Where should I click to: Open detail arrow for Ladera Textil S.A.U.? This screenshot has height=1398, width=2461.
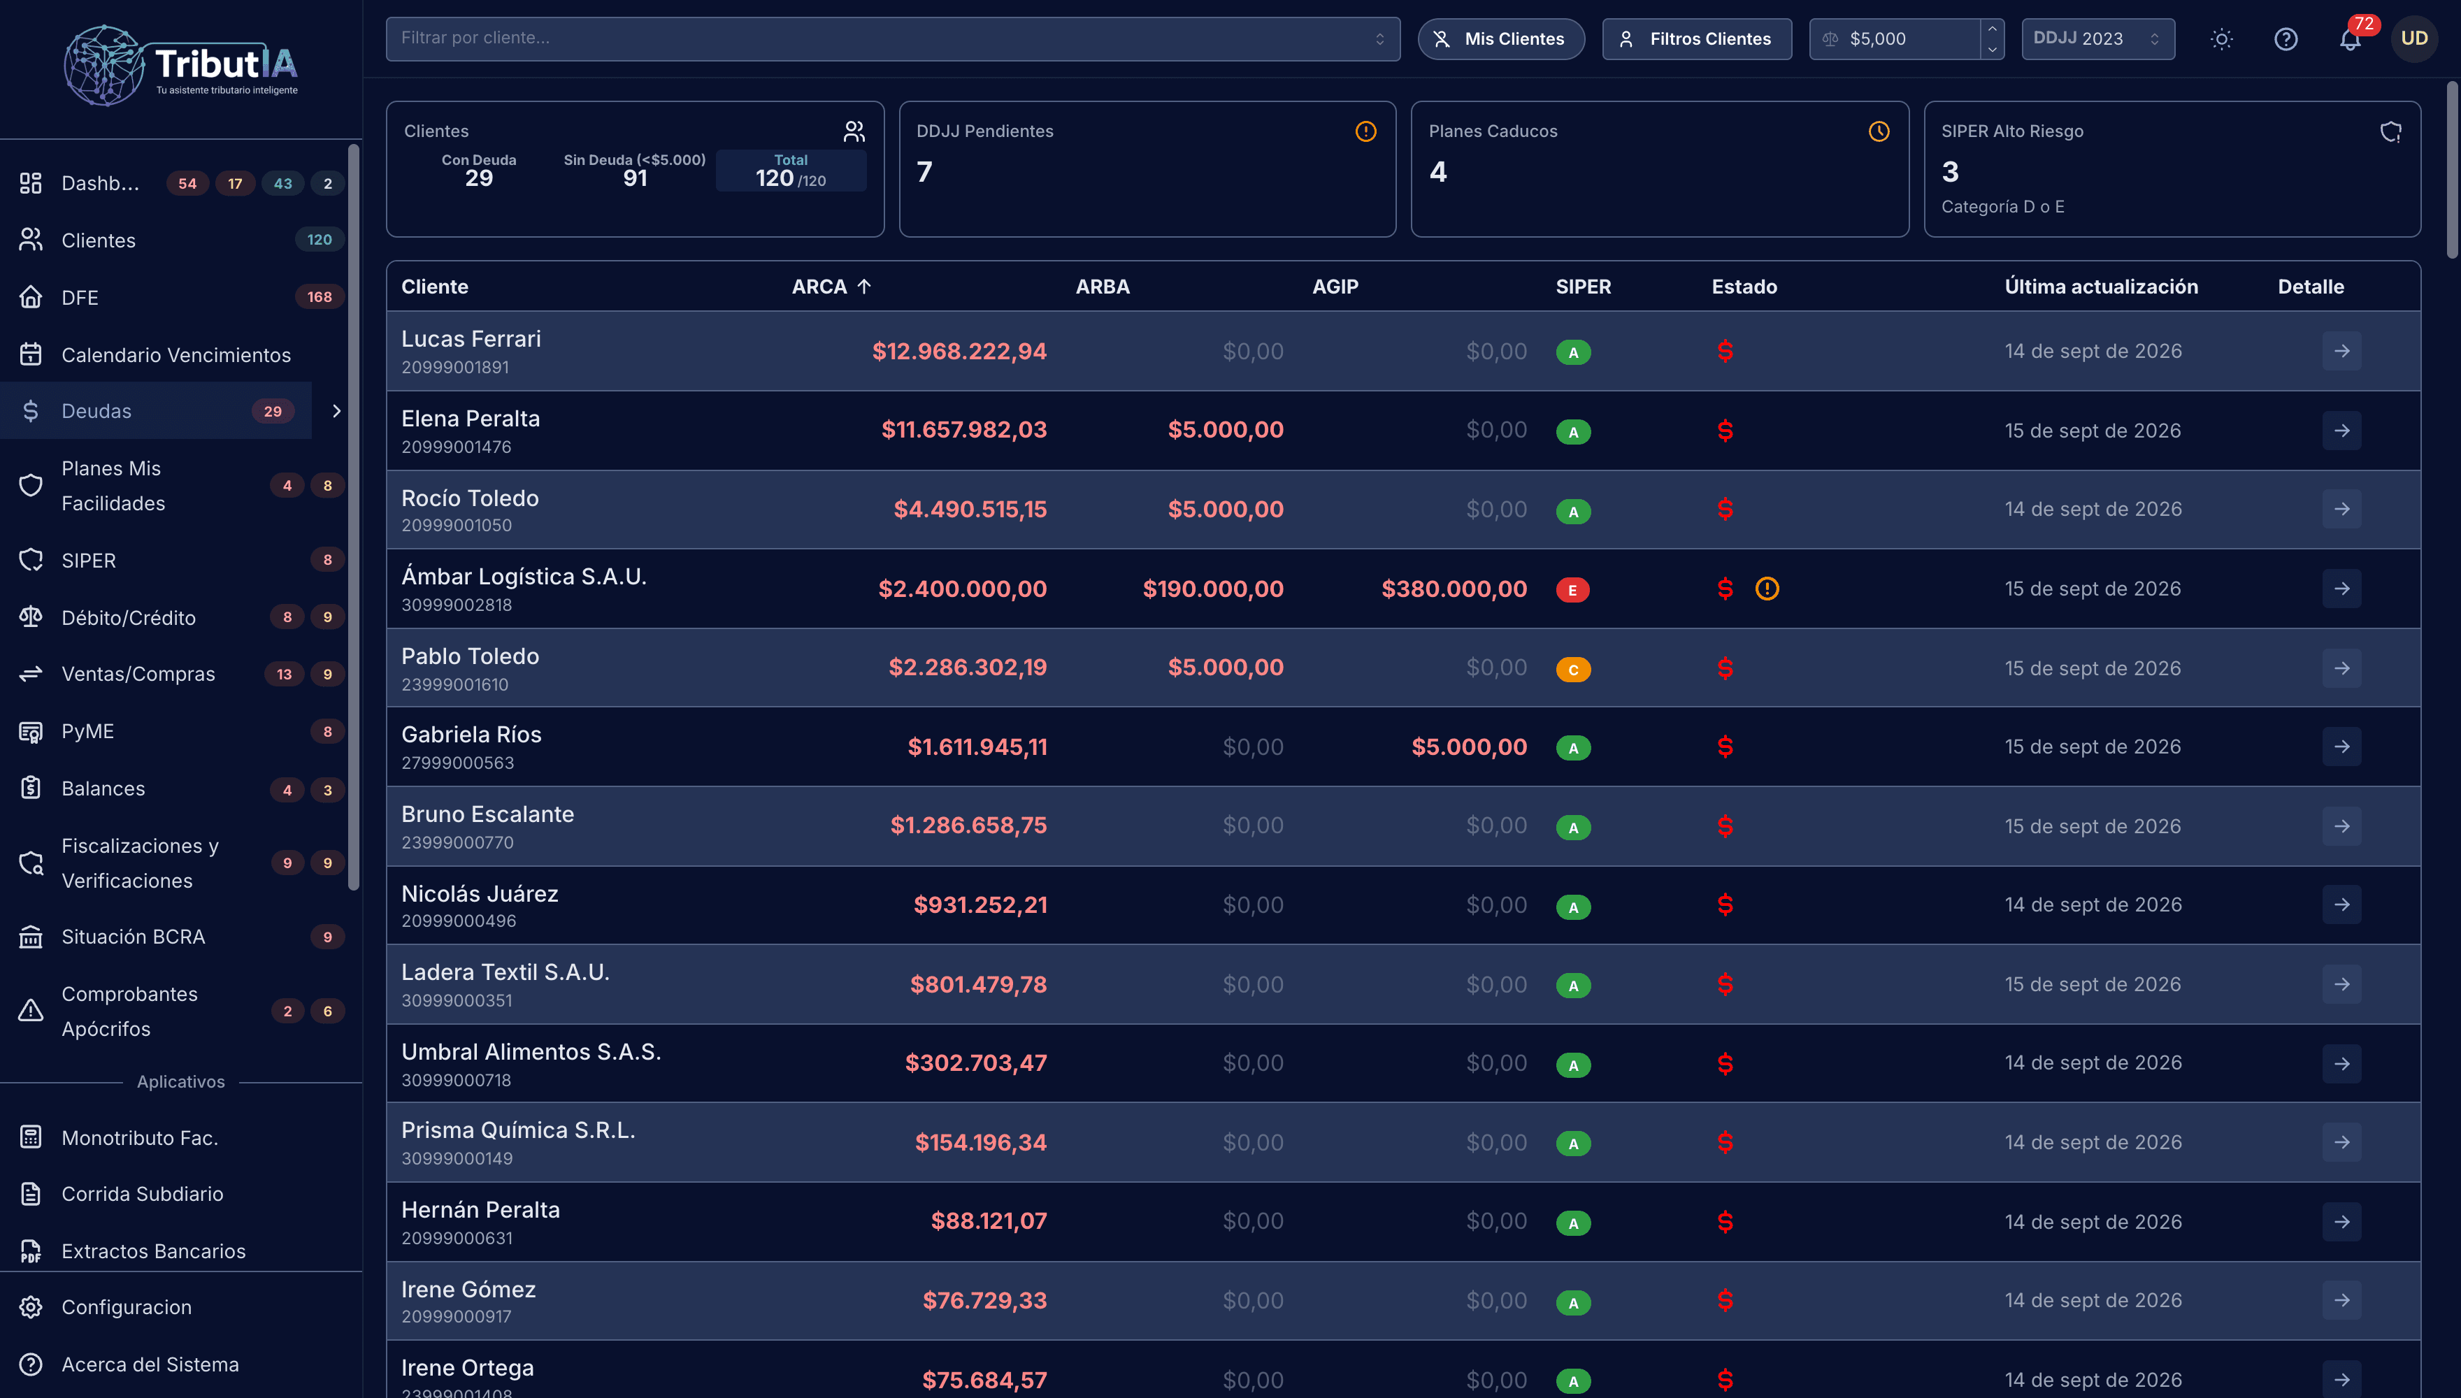coord(2342,985)
